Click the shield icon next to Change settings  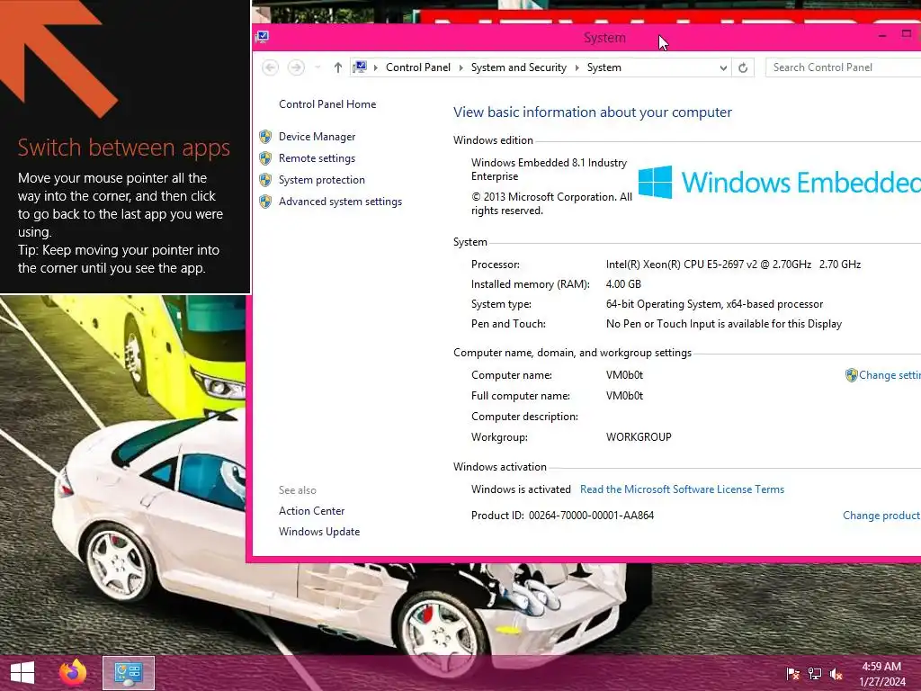(851, 375)
